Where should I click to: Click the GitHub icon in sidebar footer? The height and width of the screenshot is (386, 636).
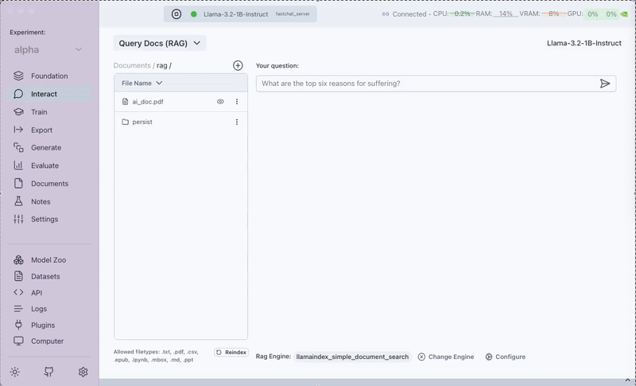coord(48,372)
